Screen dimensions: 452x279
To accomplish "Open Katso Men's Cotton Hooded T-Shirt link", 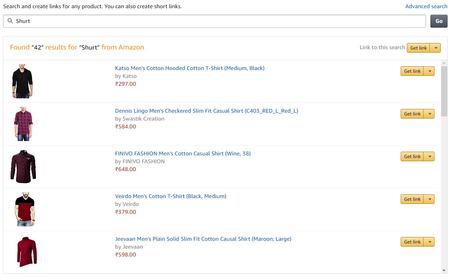I will tap(190, 68).
